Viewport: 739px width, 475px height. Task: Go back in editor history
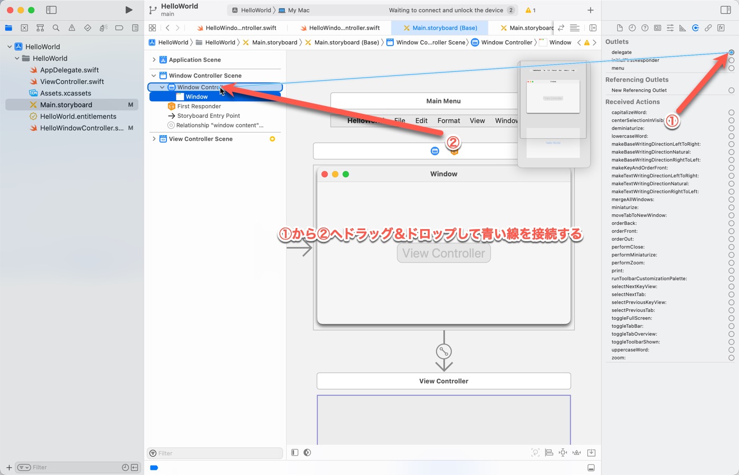click(x=167, y=28)
